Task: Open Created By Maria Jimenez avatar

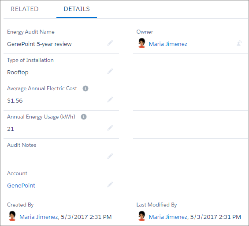Action: [x=12, y=216]
